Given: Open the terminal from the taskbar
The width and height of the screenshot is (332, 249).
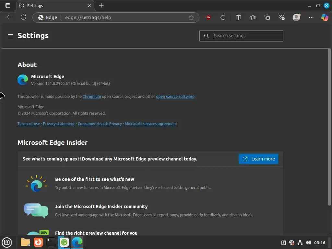Looking at the screenshot, I should coord(51,242).
